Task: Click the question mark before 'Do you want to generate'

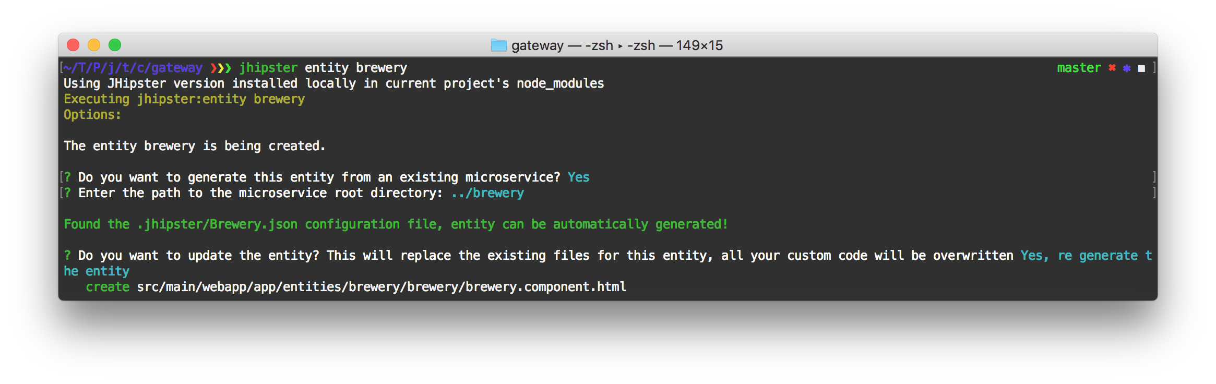Action: [x=67, y=177]
